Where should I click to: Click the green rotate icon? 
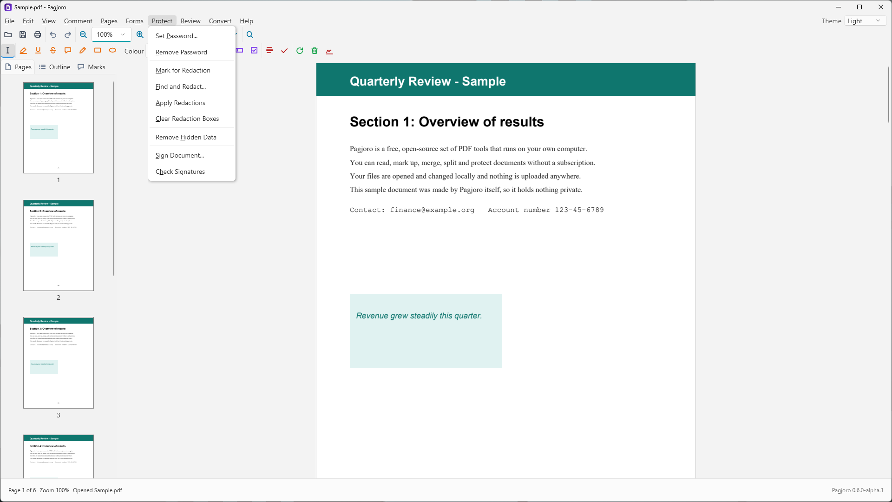coord(300,51)
